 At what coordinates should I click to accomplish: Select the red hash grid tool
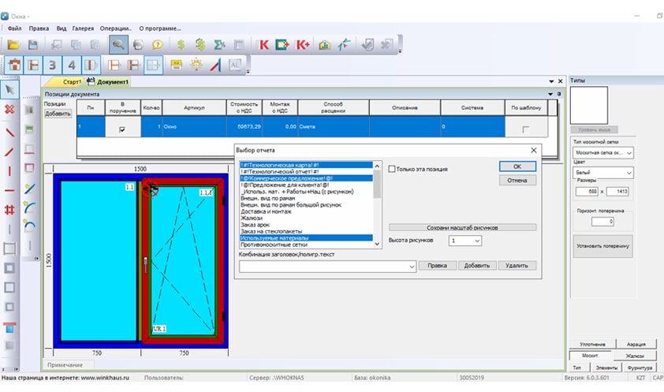coord(10,210)
